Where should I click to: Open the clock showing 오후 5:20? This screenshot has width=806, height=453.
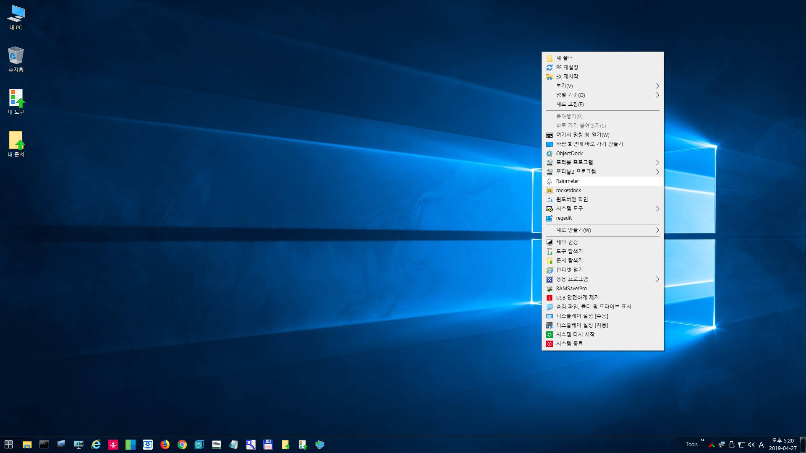[x=782, y=445]
